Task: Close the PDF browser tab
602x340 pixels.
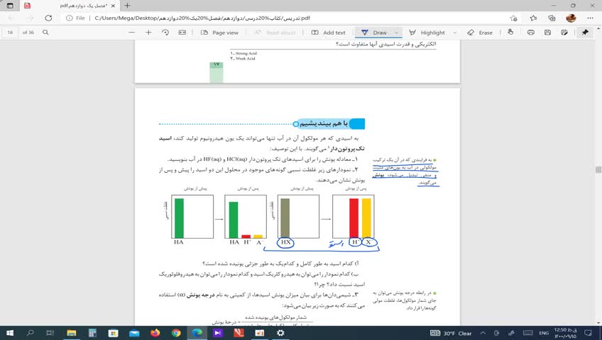Action: tap(112, 6)
